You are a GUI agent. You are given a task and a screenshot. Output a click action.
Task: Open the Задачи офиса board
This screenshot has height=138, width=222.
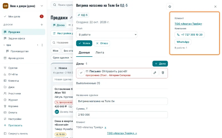point(24,38)
